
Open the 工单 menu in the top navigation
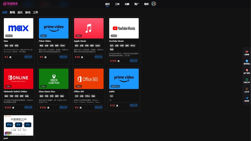coord(117,4)
